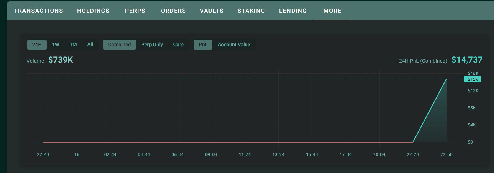
Task: Click the $16K axis label
Action: tap(473, 73)
